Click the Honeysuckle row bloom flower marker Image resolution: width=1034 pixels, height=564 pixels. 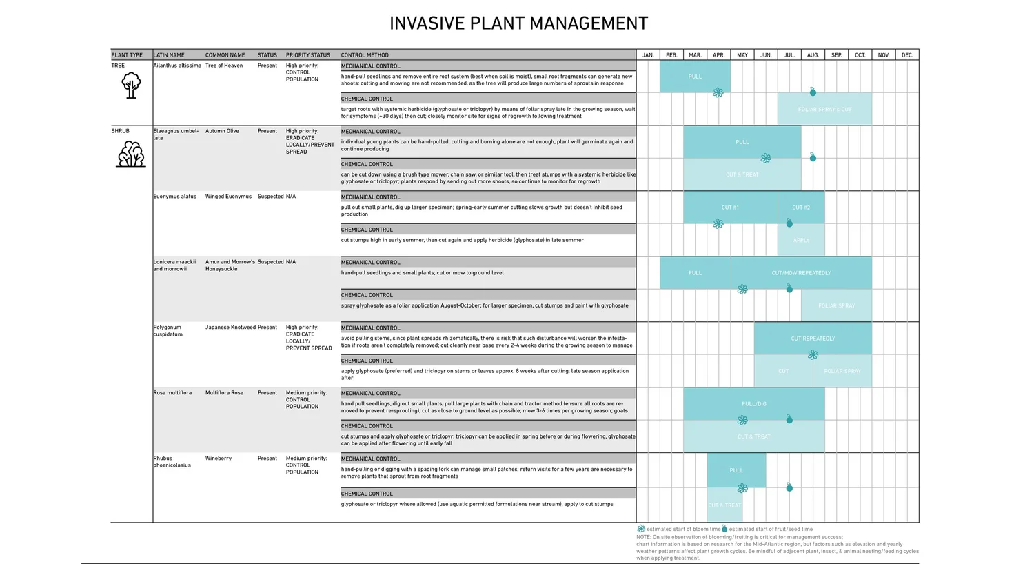[742, 290]
